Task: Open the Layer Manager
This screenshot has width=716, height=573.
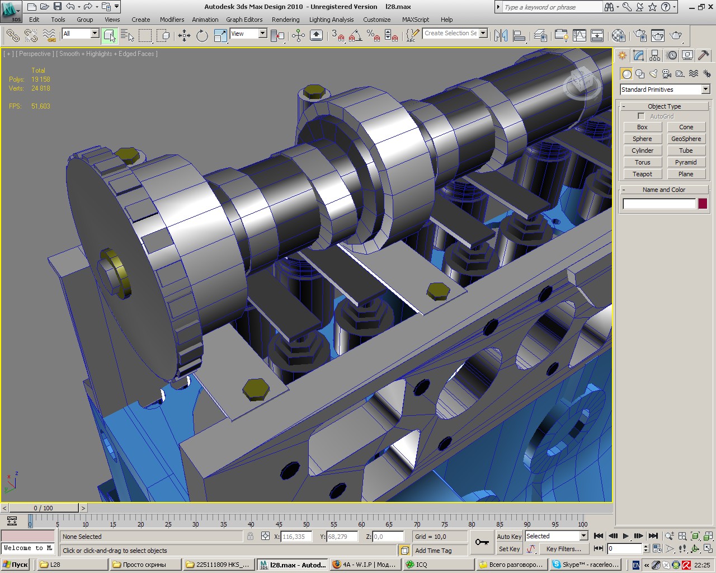Action: pos(540,36)
